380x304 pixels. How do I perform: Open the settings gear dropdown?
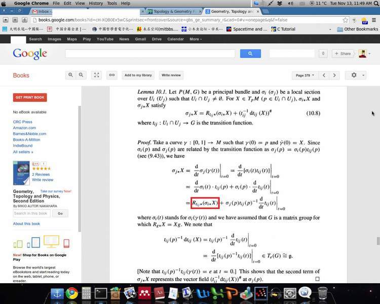point(356,75)
